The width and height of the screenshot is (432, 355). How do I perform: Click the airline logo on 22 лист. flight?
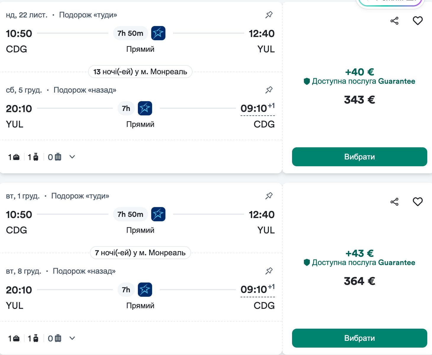point(158,33)
